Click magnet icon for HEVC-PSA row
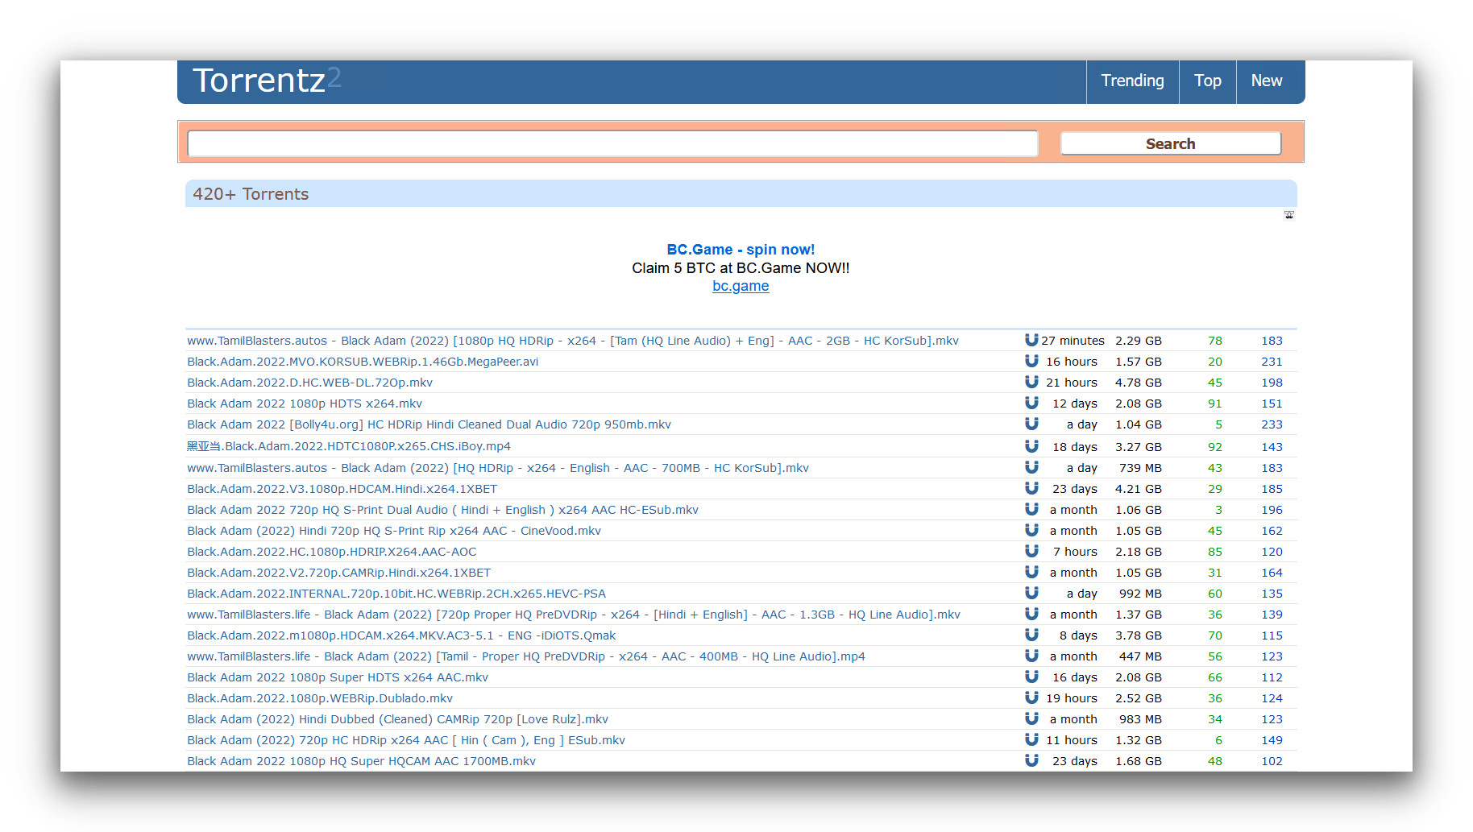Screen dimensions: 1473x832 [1031, 593]
